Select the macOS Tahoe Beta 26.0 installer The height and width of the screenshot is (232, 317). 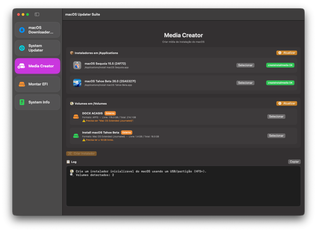coord(245,83)
